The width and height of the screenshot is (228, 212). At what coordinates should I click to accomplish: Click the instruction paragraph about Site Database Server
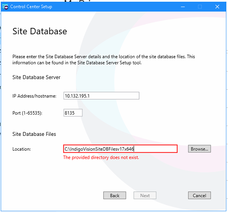[103, 60]
